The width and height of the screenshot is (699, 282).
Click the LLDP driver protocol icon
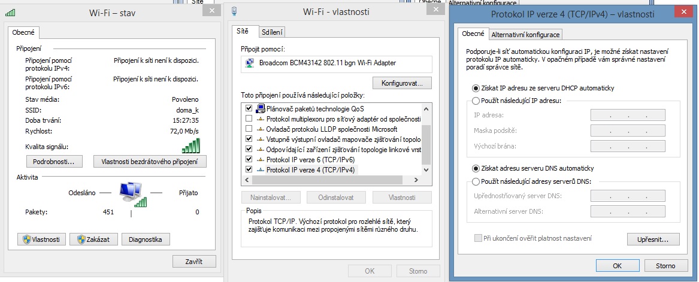coord(261,129)
